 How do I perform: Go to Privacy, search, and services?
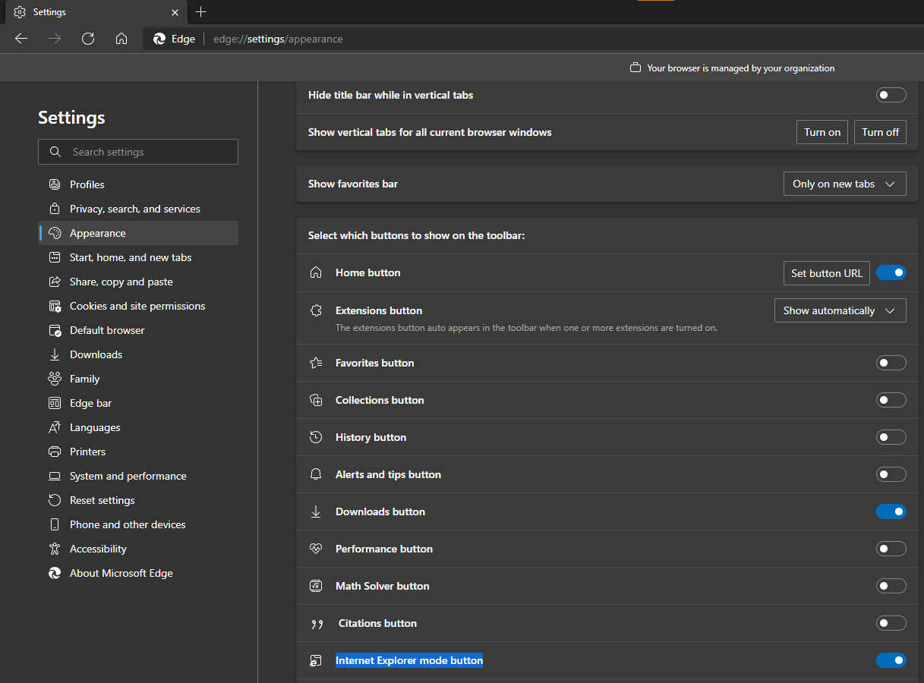(x=138, y=209)
